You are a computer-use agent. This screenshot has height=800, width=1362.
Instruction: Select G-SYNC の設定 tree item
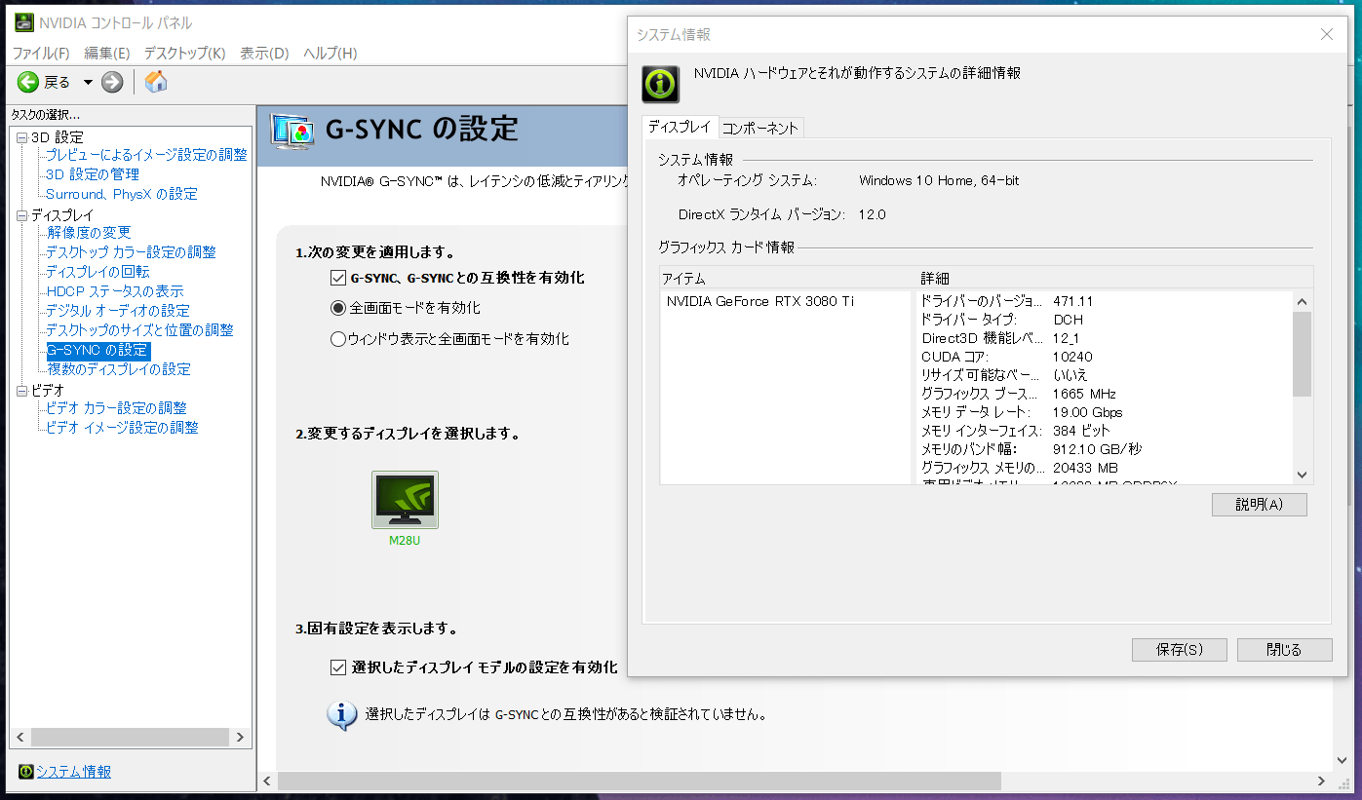pos(98,350)
